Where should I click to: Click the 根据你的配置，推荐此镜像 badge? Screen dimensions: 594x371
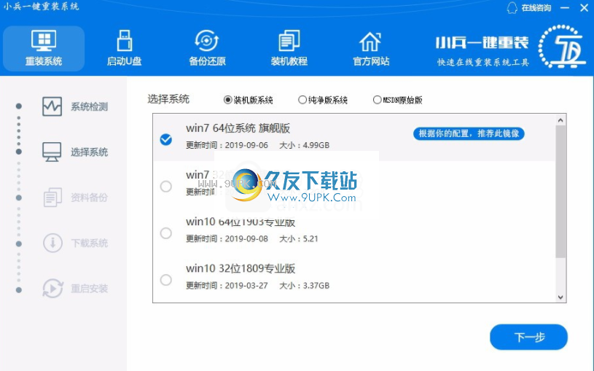click(469, 133)
